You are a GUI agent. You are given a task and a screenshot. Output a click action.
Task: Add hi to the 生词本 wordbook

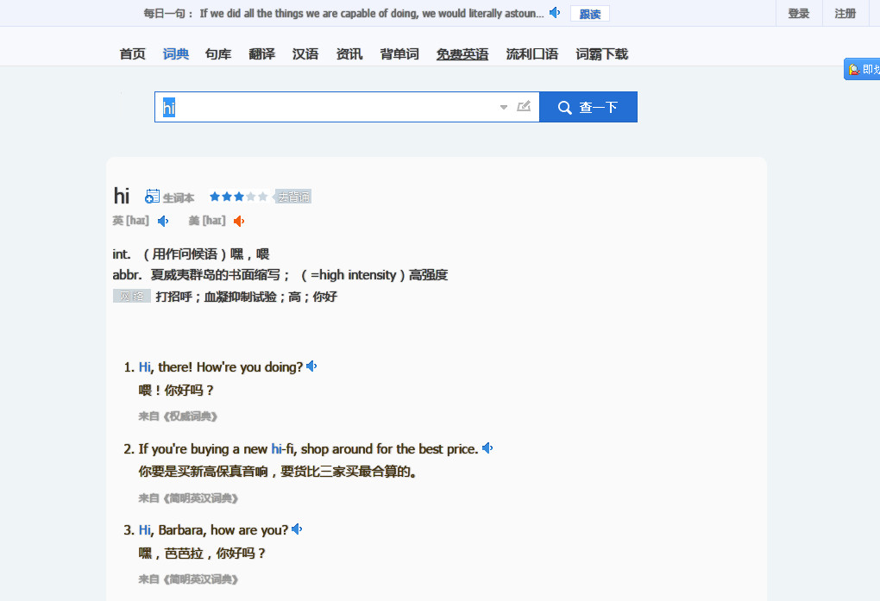pos(169,197)
